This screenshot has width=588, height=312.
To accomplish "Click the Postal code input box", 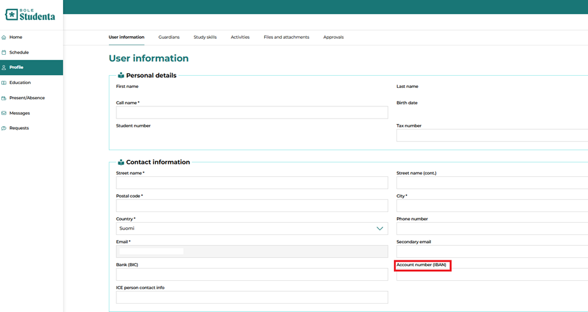I will [x=251, y=206].
